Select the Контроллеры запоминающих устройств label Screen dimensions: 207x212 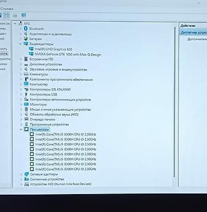tap(60, 100)
